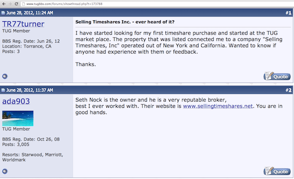The width and height of the screenshot is (294, 179).
Task: Click ada903's offline status icon
Action: click(5, 171)
